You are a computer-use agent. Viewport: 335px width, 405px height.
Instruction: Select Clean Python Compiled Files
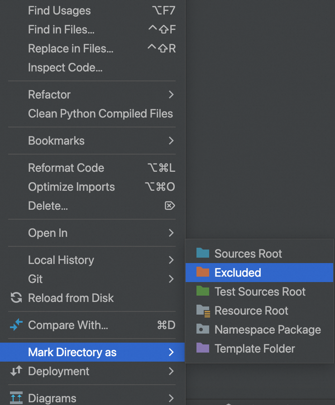point(100,113)
